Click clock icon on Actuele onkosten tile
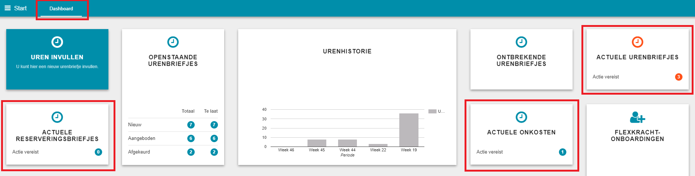The width and height of the screenshot is (695, 176). (x=521, y=117)
